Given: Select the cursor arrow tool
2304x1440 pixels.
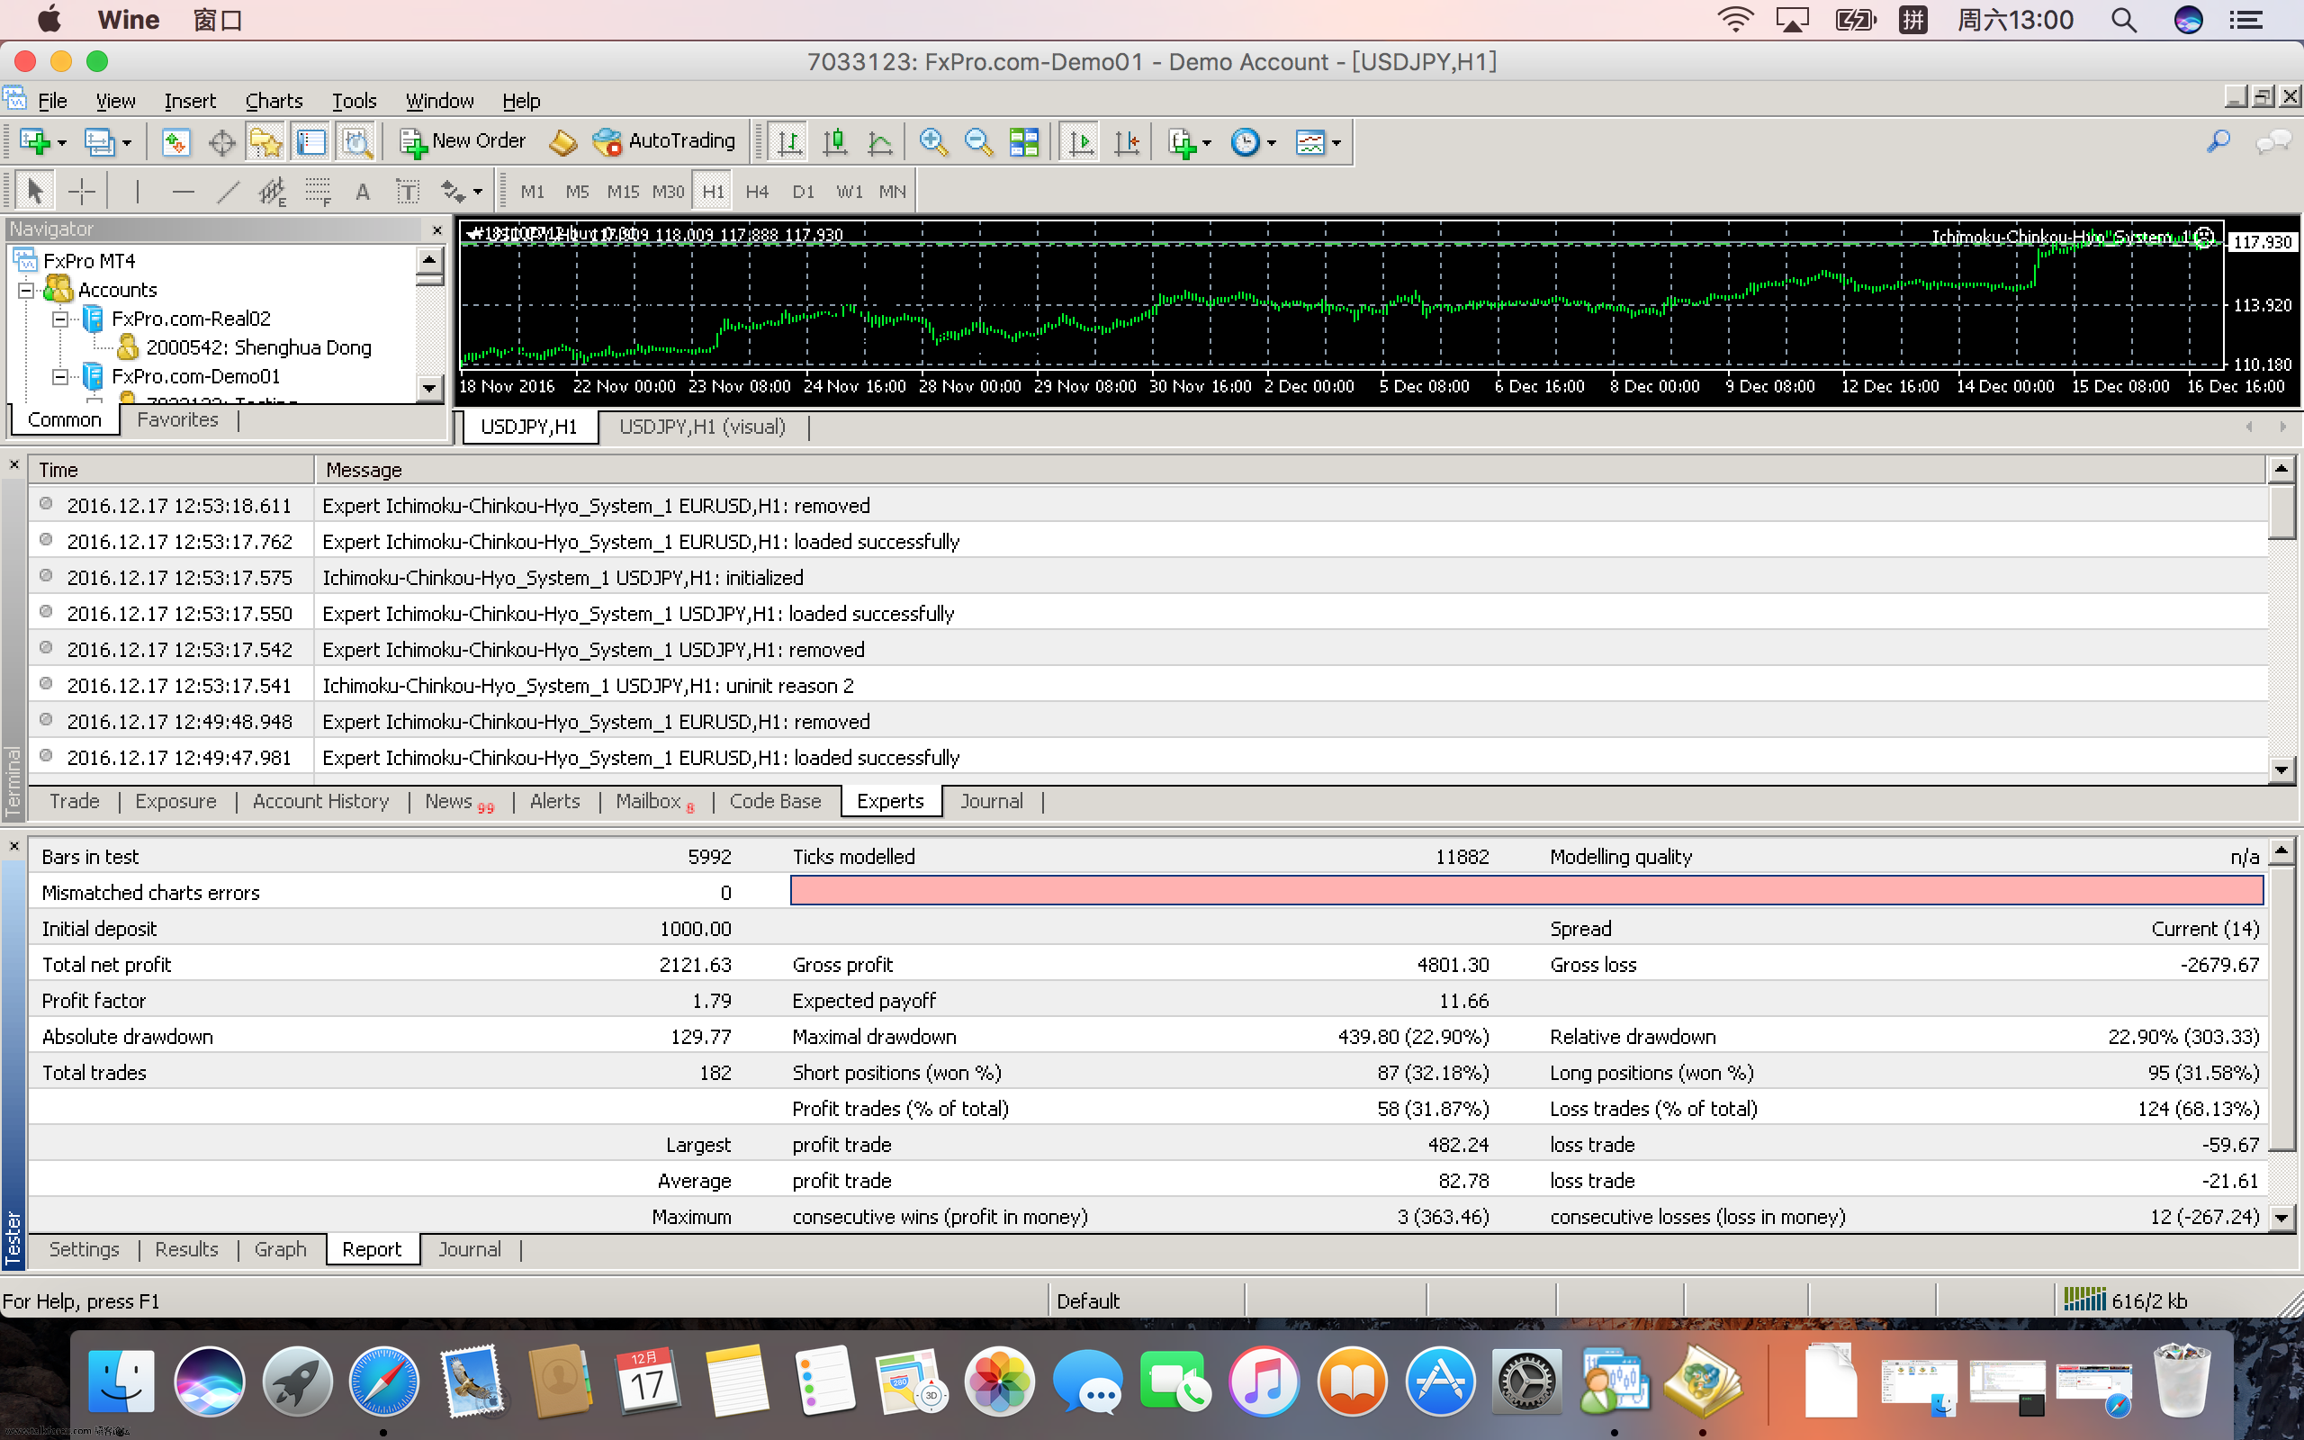Looking at the screenshot, I should click(x=35, y=193).
